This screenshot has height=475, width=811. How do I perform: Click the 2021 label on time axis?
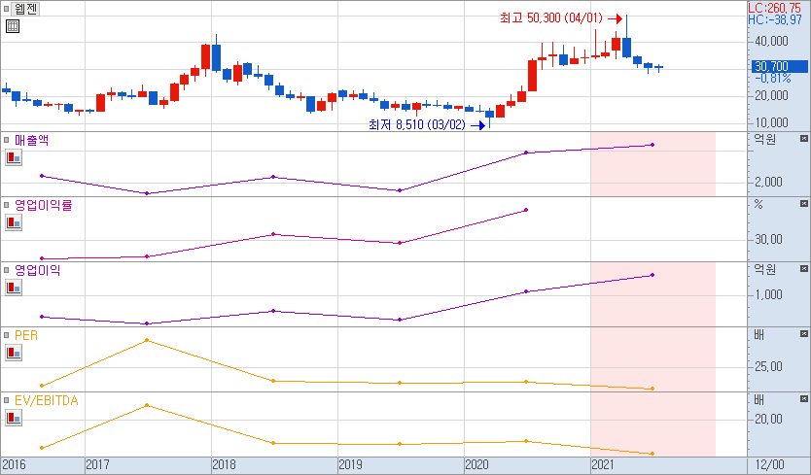click(603, 464)
